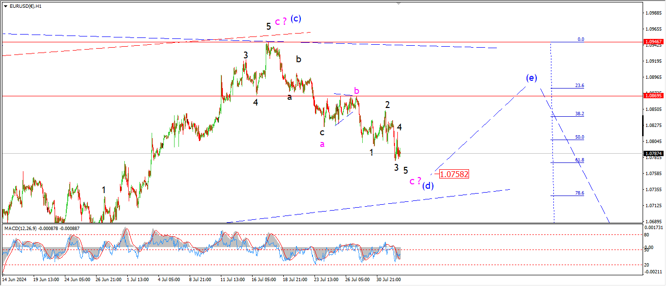Select the 78.6 Fibonacci level label
The height and width of the screenshot is (286, 666).
click(x=579, y=193)
